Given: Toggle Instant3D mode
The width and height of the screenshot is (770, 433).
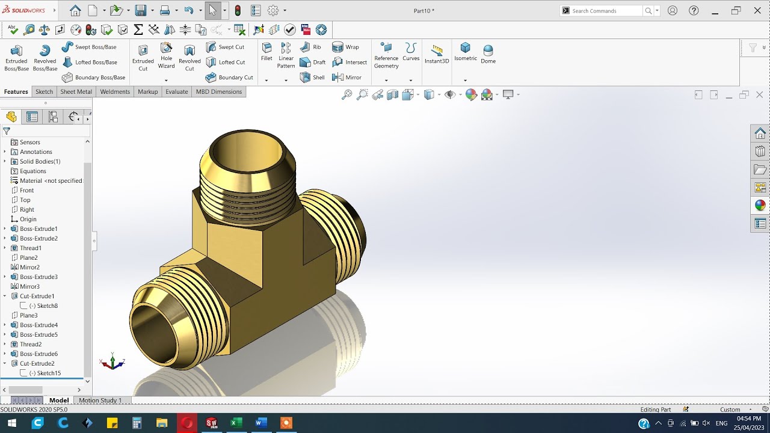Looking at the screenshot, I should click(437, 54).
